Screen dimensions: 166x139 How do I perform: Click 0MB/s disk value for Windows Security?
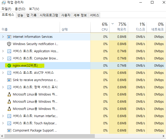tap(140, 44)
